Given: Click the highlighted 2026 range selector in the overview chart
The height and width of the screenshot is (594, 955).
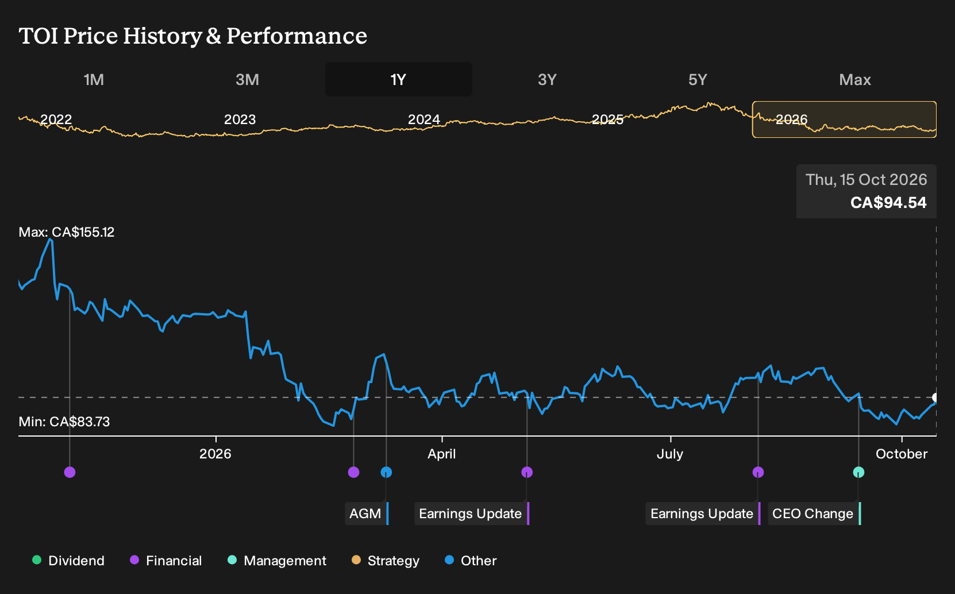Looking at the screenshot, I should pos(844,119).
